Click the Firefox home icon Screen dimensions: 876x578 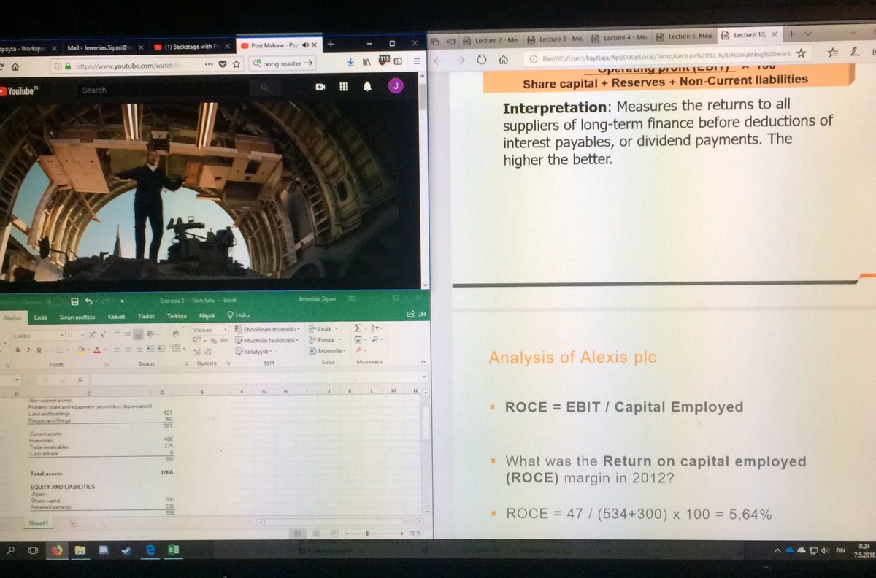click(x=15, y=66)
